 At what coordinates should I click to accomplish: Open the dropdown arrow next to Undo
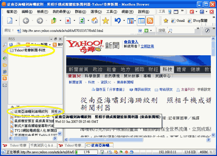124,21
